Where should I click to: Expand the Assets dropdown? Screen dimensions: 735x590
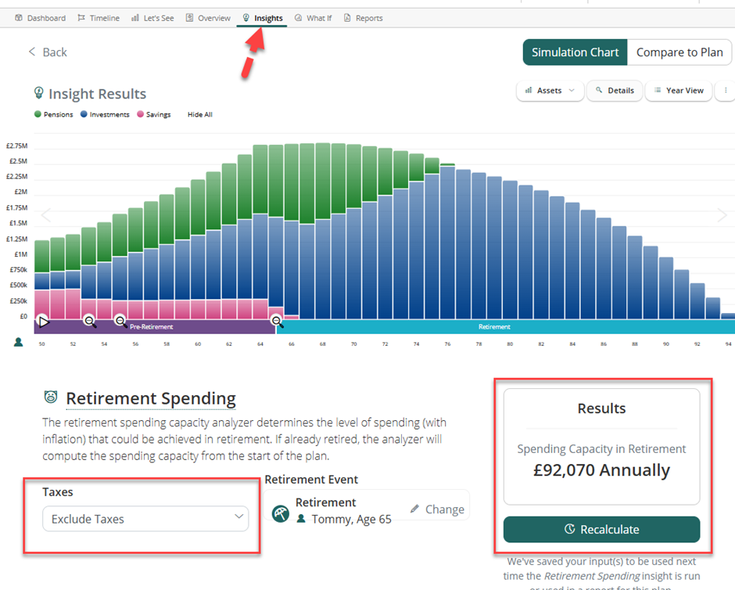[x=550, y=91]
